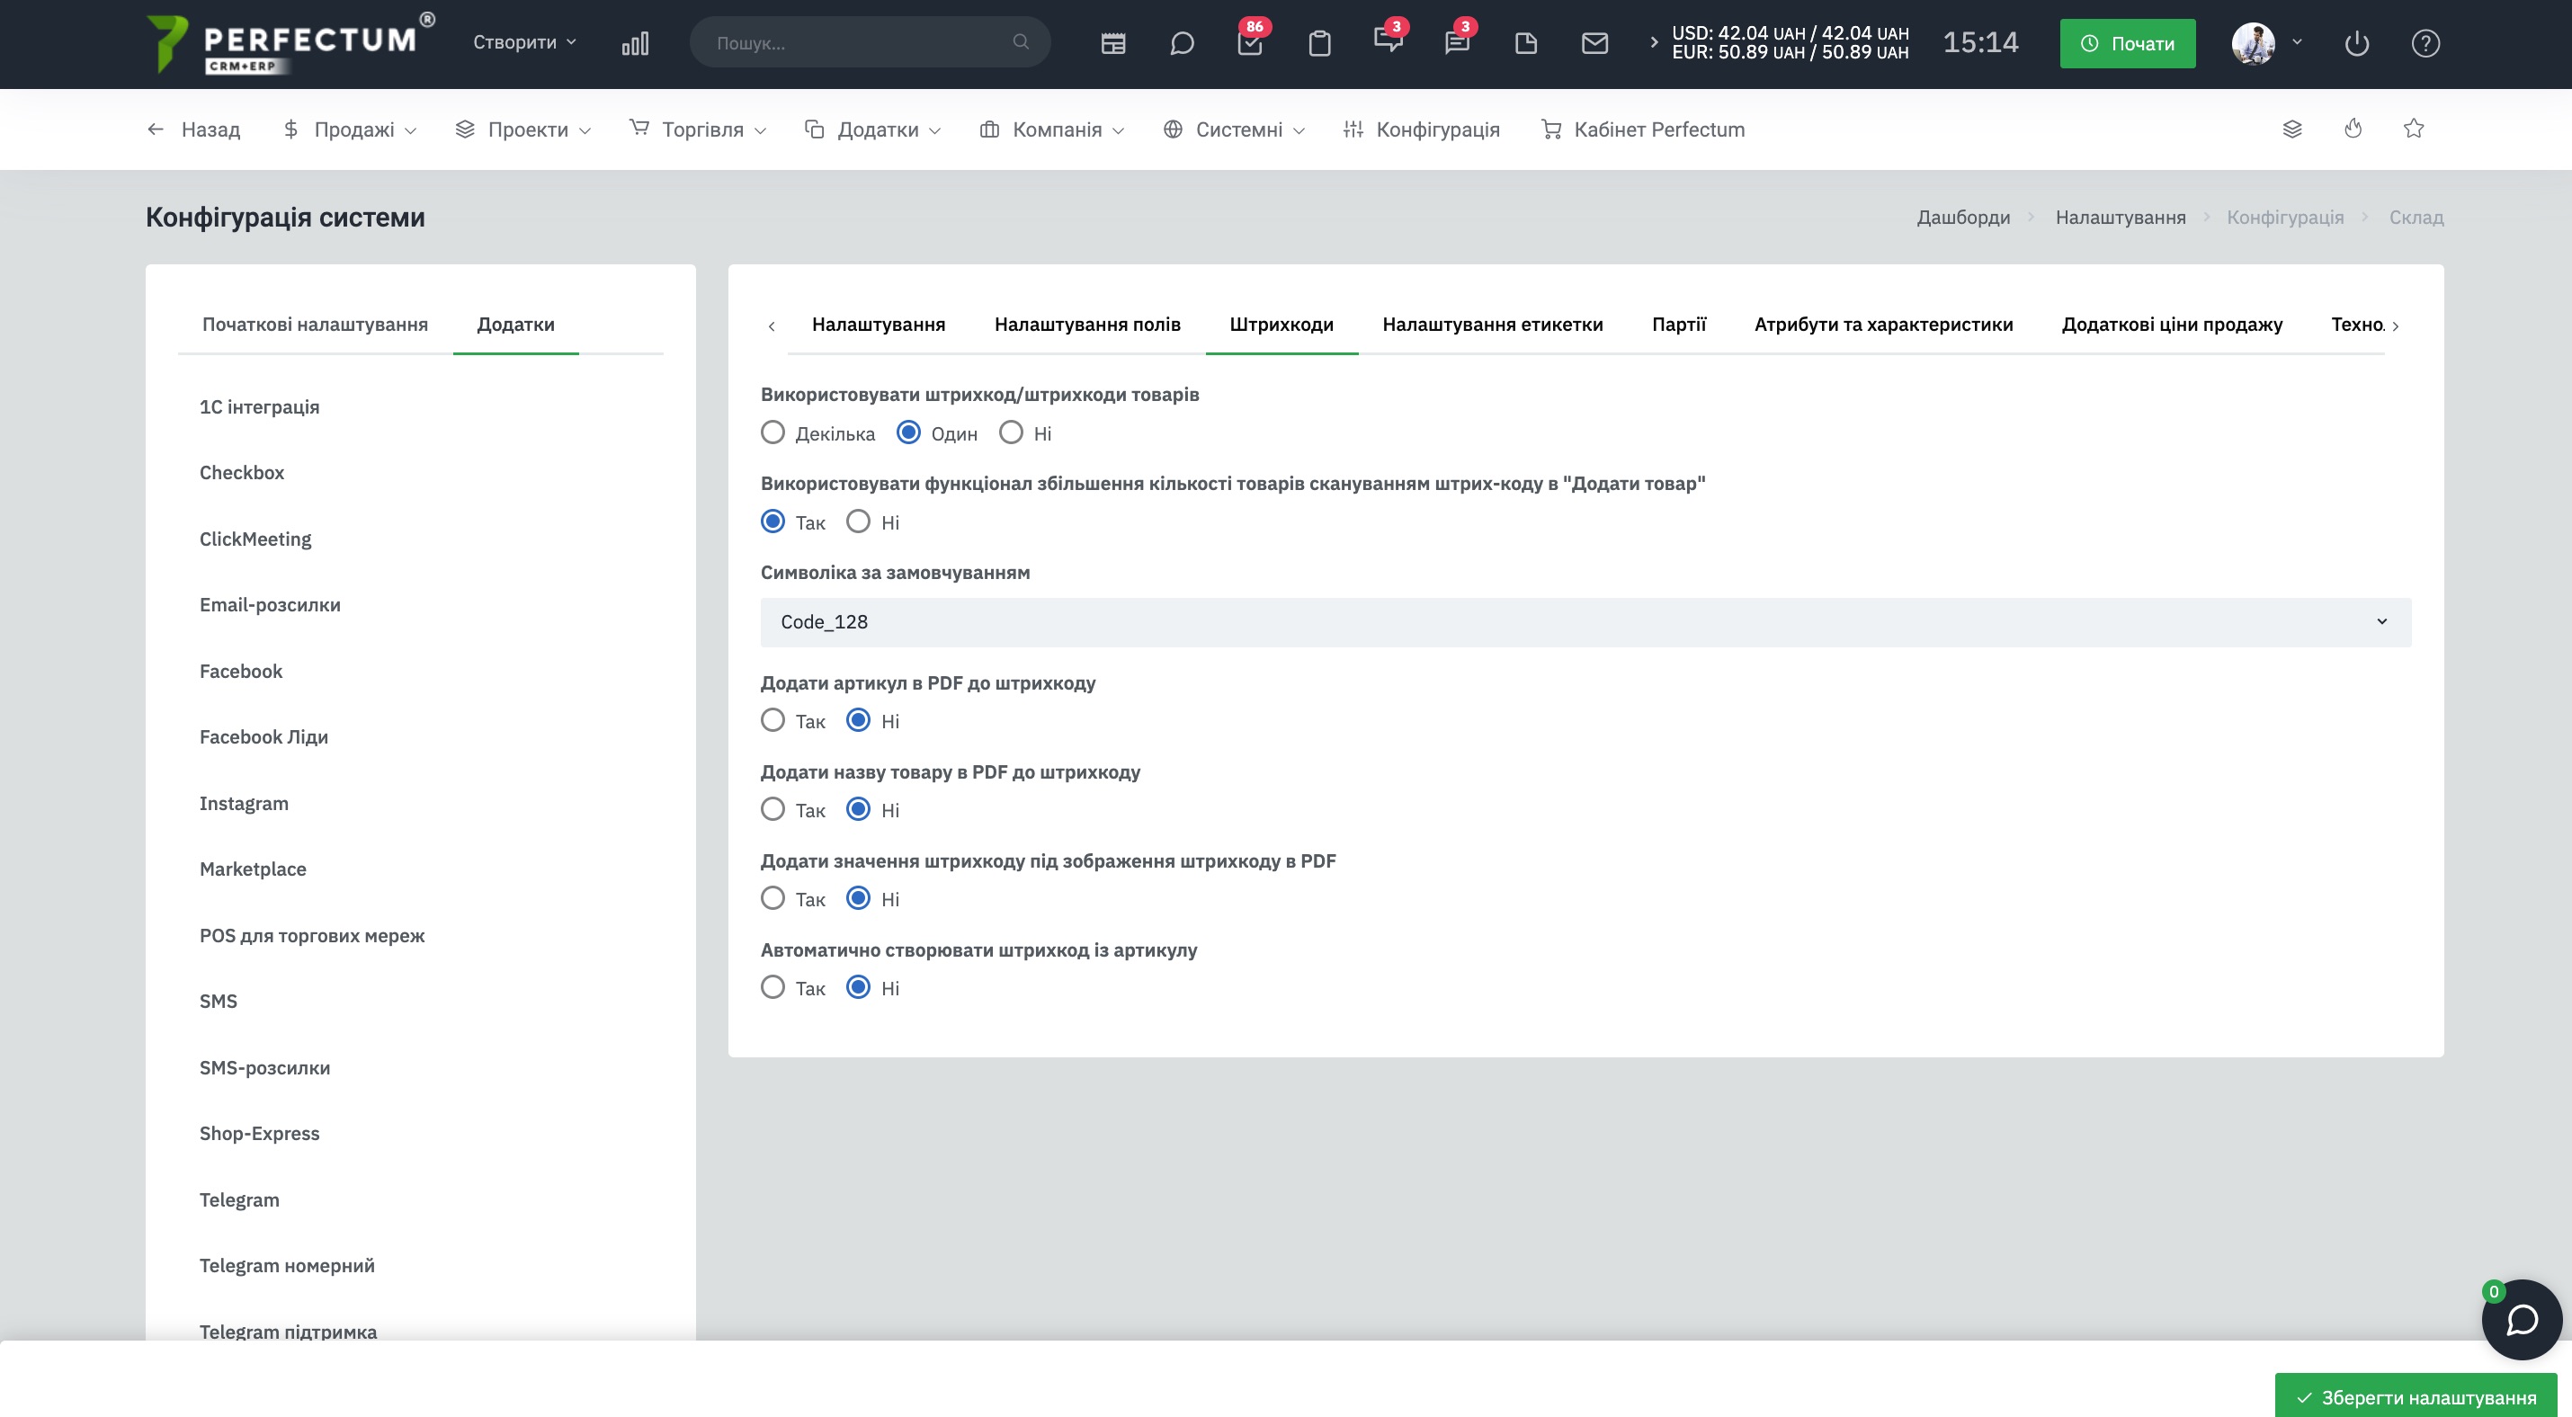The height and width of the screenshot is (1417, 2572).
Task: Click the favorites star icon
Action: 2413,129
